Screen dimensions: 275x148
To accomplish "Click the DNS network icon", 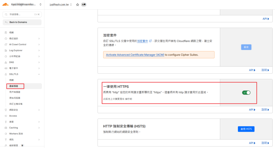I will [6, 62].
